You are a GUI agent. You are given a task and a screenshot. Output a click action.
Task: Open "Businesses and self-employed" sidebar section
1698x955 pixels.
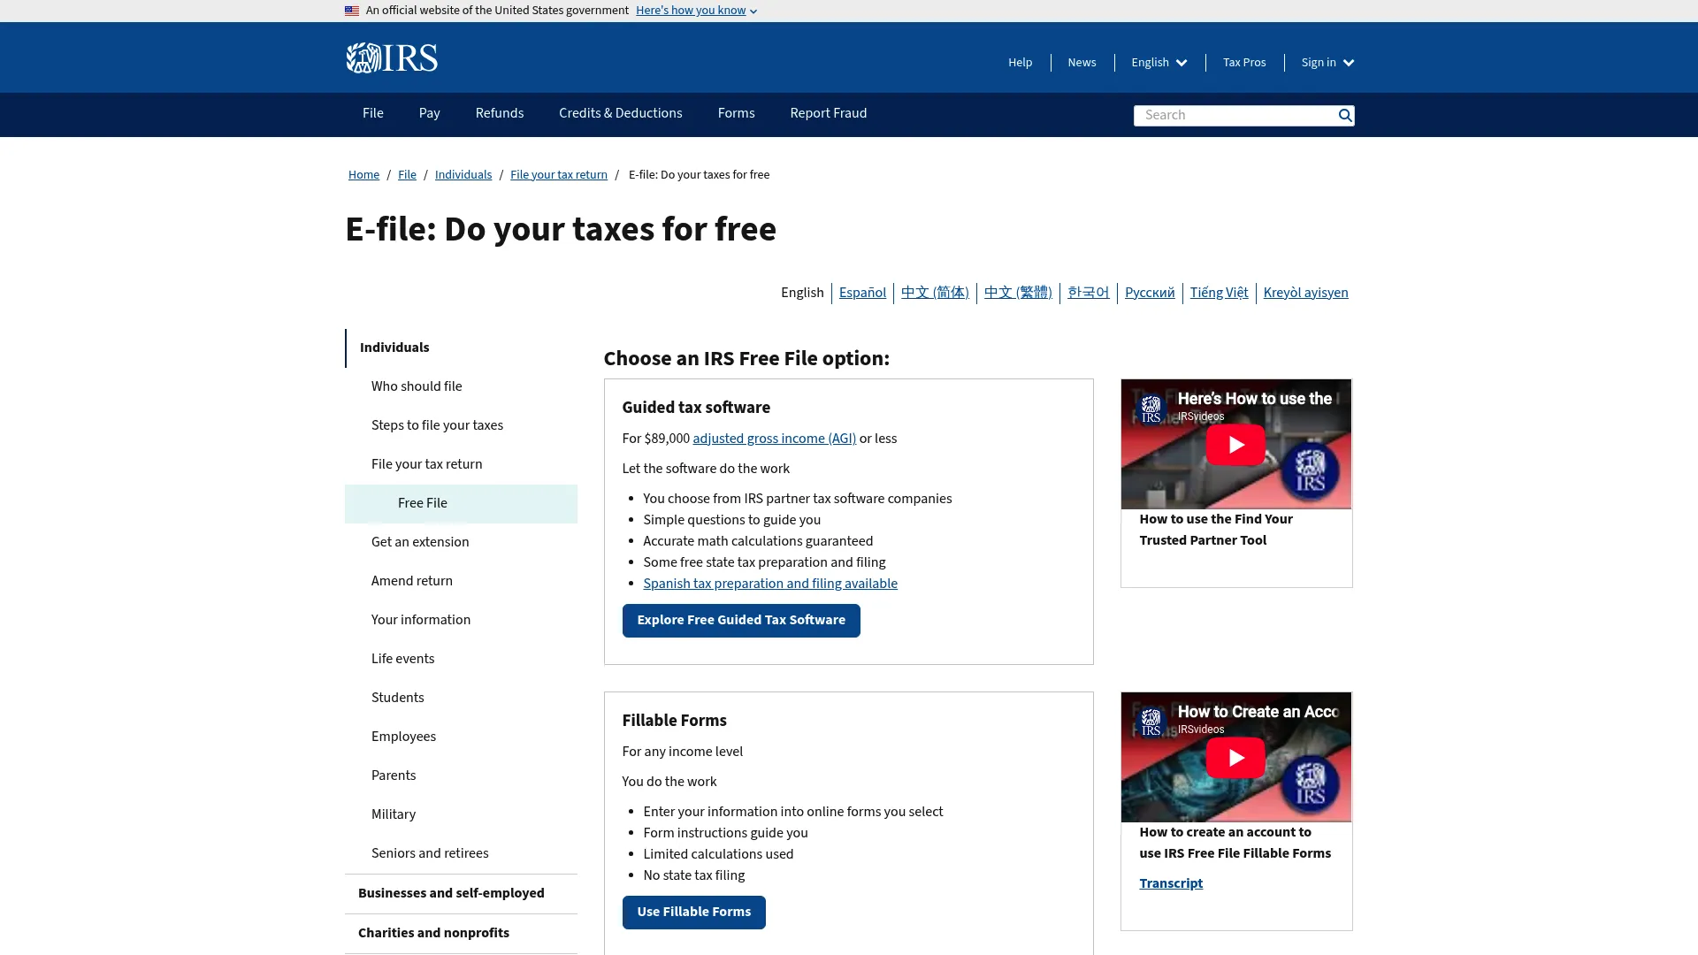pyautogui.click(x=461, y=894)
